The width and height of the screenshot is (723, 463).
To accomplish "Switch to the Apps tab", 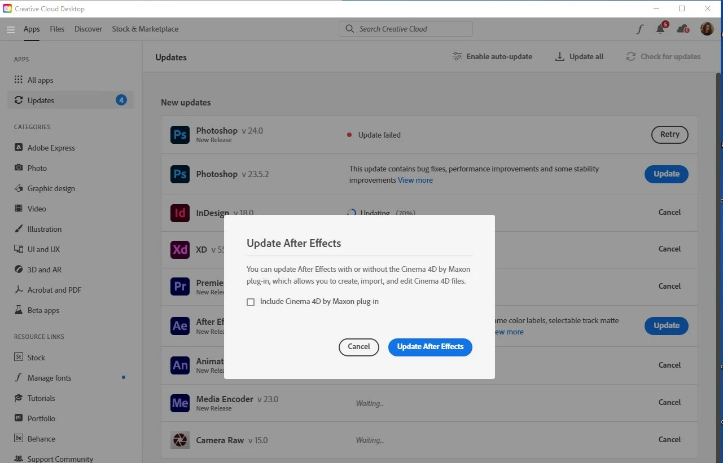I will (32, 29).
